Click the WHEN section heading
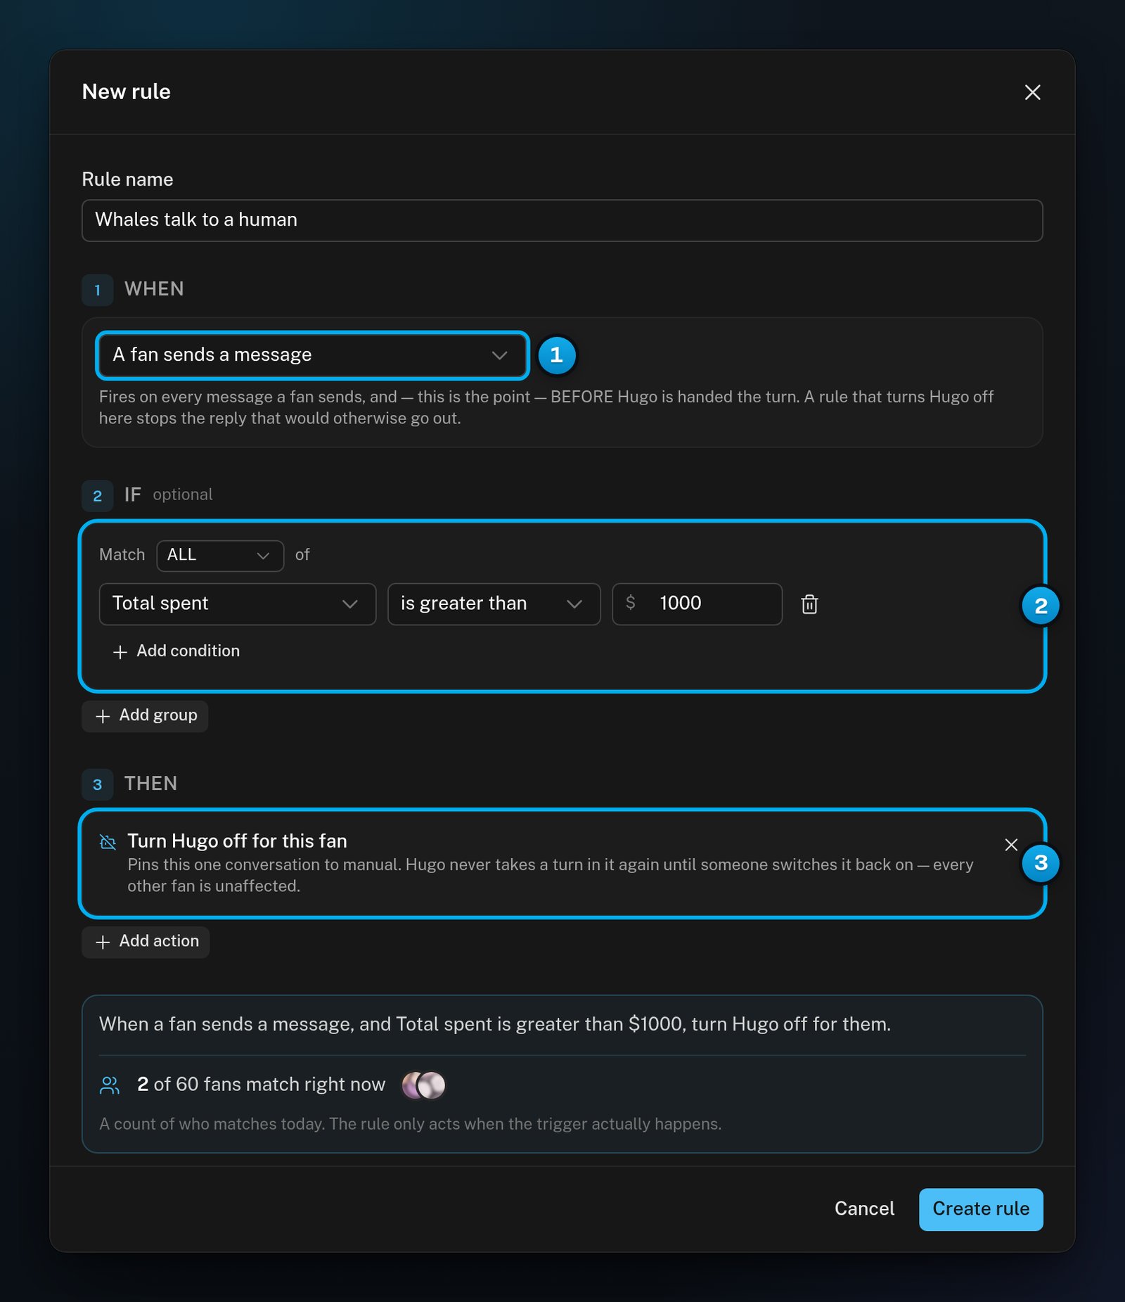 pyautogui.click(x=154, y=289)
